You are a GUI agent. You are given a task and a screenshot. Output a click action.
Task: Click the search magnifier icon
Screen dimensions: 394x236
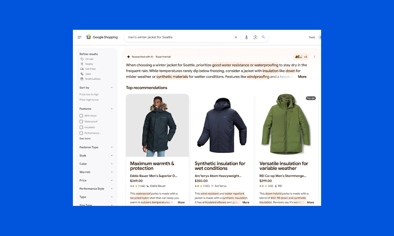(263, 37)
